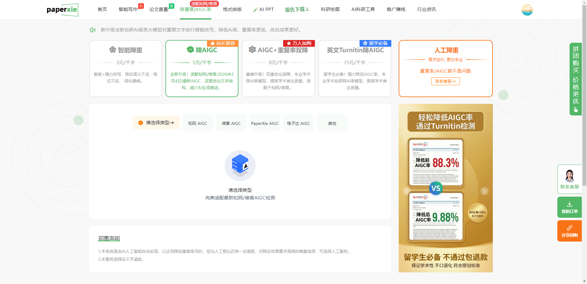Click the 智能降重 swirl icon
The width and height of the screenshot is (587, 284).
coord(113,50)
